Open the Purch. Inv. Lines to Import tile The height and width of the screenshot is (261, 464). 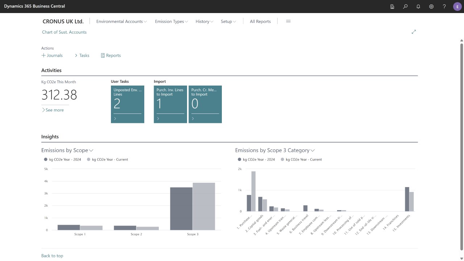170,104
